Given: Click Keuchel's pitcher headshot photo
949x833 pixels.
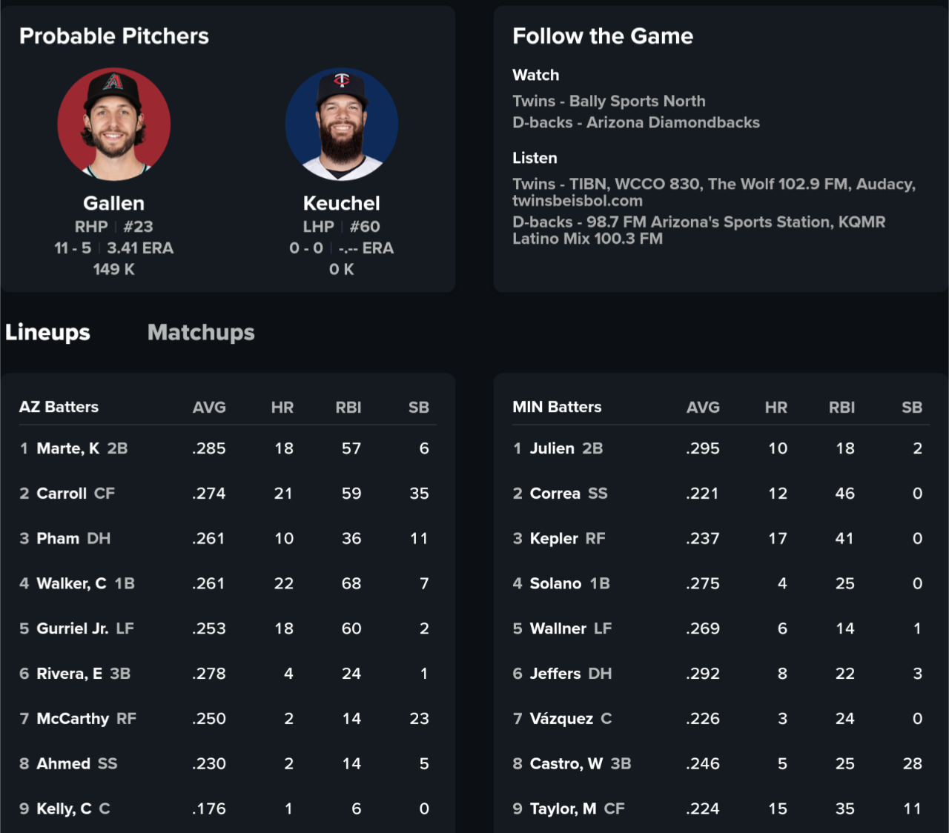Looking at the screenshot, I should 342,125.
